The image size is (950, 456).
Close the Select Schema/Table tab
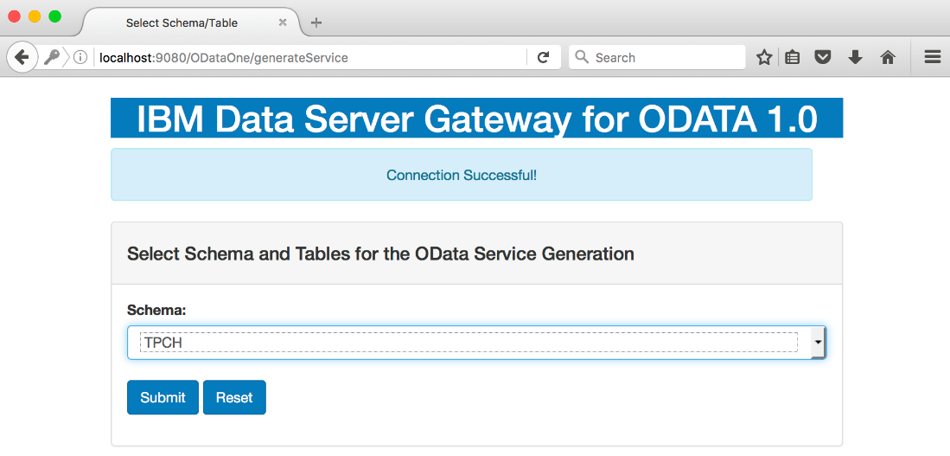coord(283,22)
